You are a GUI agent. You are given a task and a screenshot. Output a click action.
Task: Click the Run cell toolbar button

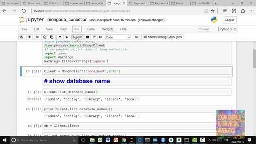pos(78,37)
